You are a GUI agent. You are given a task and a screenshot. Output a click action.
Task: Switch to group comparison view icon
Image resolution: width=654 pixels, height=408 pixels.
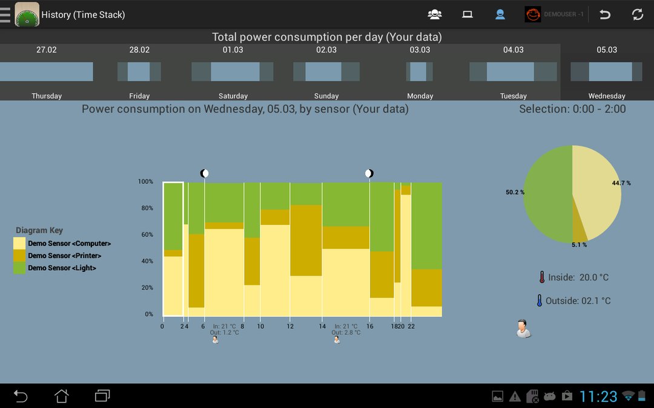click(435, 15)
